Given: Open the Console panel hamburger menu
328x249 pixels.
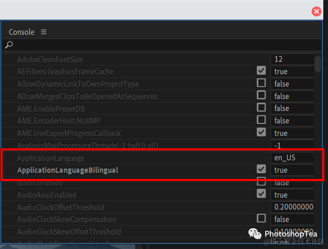Looking at the screenshot, I should click(44, 32).
